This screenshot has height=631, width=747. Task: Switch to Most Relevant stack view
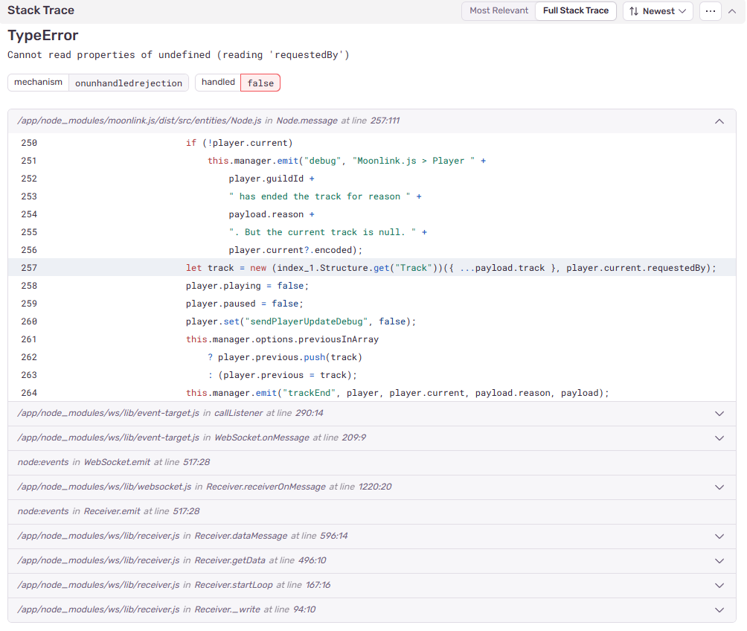pyautogui.click(x=498, y=11)
